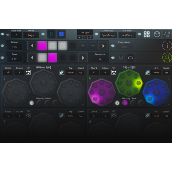Select the section 3 pad
This screenshot has width=172, height=172.
point(63,46)
